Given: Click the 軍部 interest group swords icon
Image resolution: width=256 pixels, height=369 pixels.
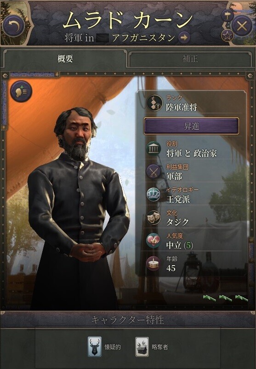Looking at the screenshot, I should 154,172.
